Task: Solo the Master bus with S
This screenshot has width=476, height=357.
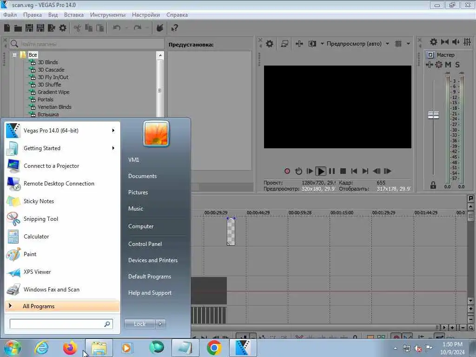Action: [457, 65]
